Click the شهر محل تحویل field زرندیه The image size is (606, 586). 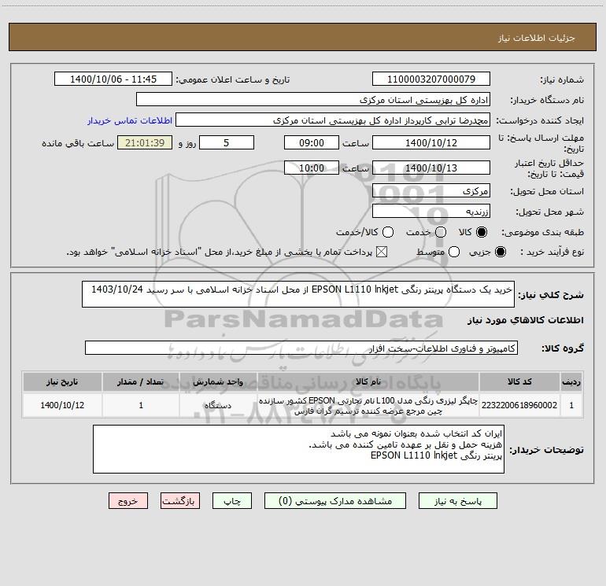tap(431, 211)
